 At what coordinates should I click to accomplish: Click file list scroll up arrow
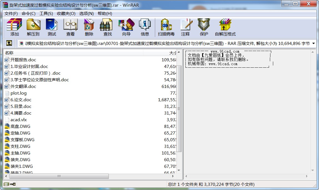tap(179, 52)
